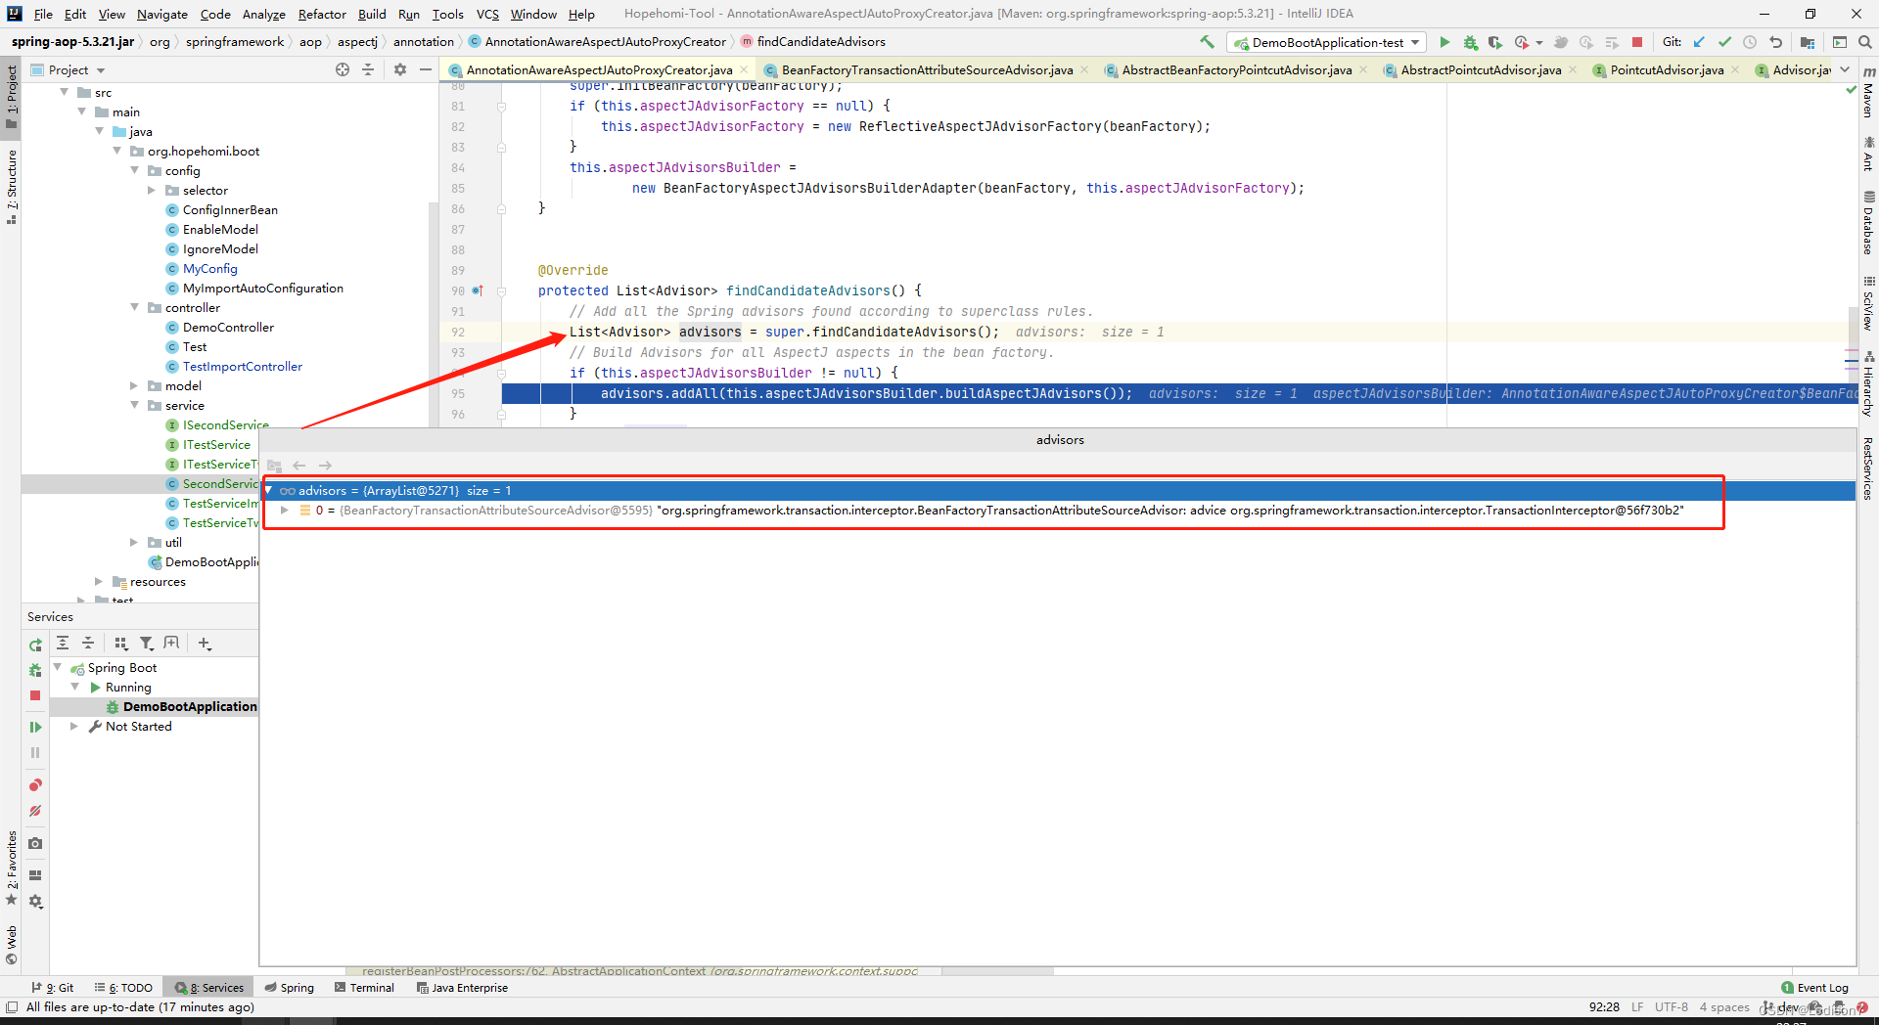Open Project Structure icon in toolbar

[x=1808, y=42]
